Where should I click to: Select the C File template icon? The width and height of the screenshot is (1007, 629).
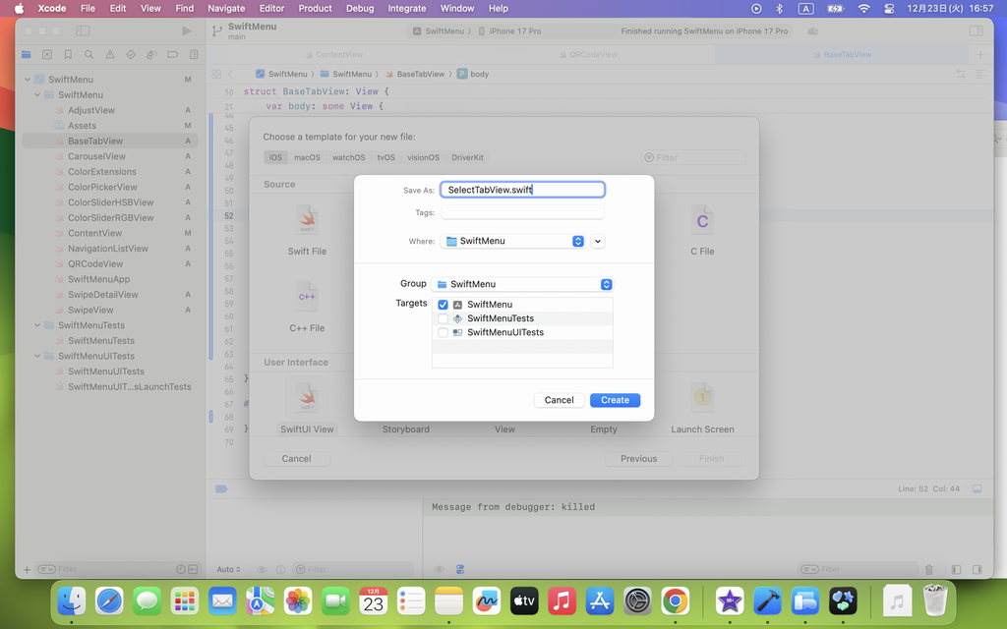pyautogui.click(x=701, y=221)
